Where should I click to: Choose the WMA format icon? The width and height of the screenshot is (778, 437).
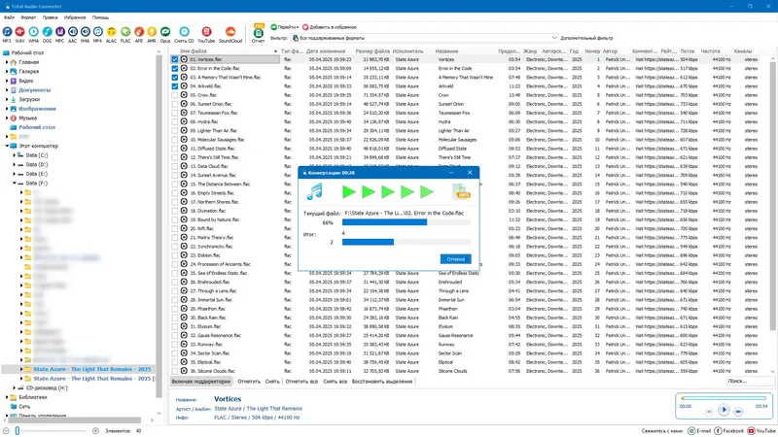pyautogui.click(x=33, y=32)
